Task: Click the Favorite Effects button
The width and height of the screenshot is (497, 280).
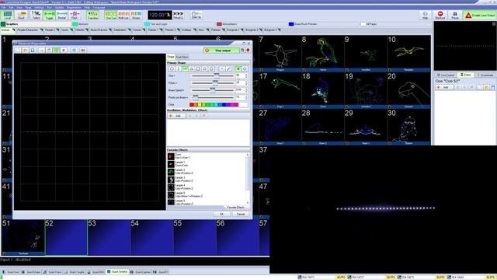Action: (235, 208)
